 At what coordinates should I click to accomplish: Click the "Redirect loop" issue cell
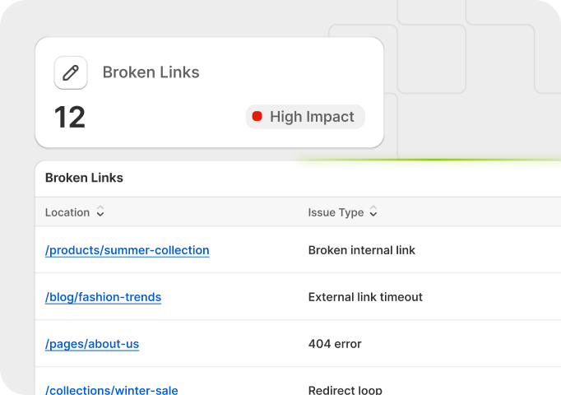(345, 389)
